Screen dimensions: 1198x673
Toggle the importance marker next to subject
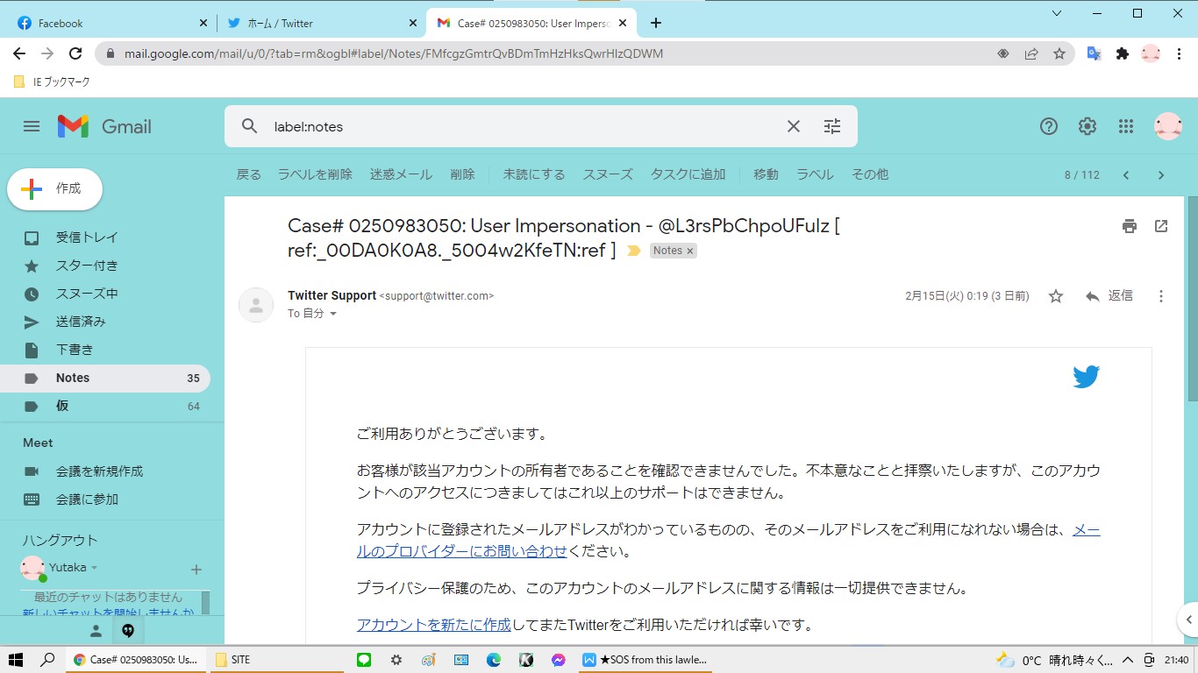point(634,251)
